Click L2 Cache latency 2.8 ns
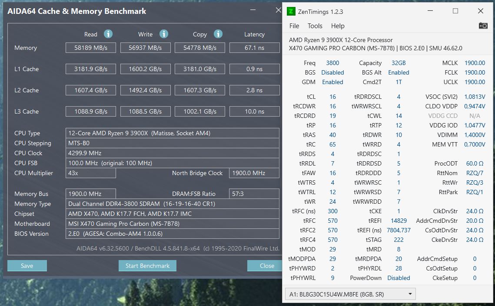 (x=254, y=90)
